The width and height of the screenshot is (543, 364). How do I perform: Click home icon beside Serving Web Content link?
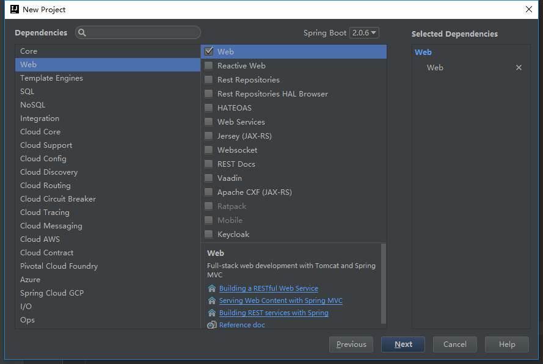pos(211,300)
